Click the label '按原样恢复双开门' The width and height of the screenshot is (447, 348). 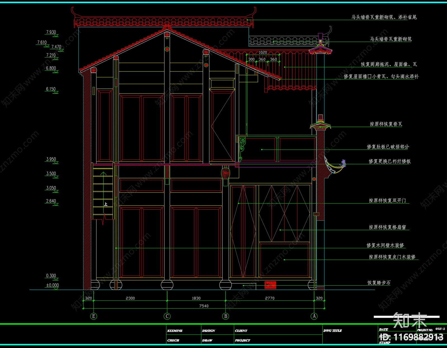(387, 201)
